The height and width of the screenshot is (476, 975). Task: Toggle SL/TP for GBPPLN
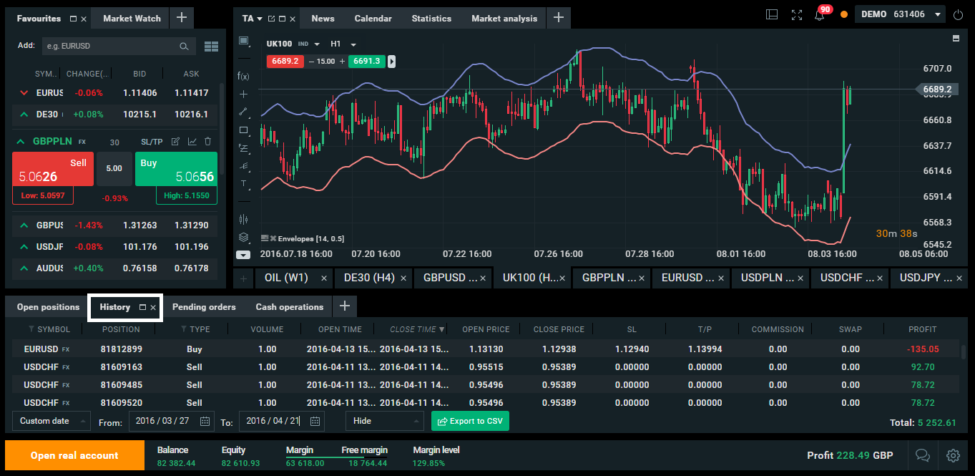(x=152, y=142)
